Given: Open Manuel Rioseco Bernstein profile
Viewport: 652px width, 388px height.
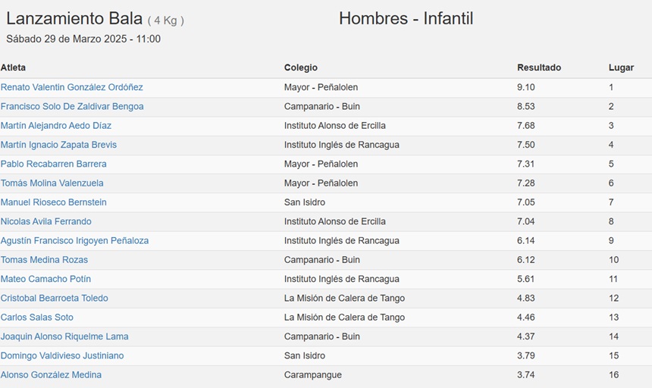Looking at the screenshot, I should click(x=53, y=202).
